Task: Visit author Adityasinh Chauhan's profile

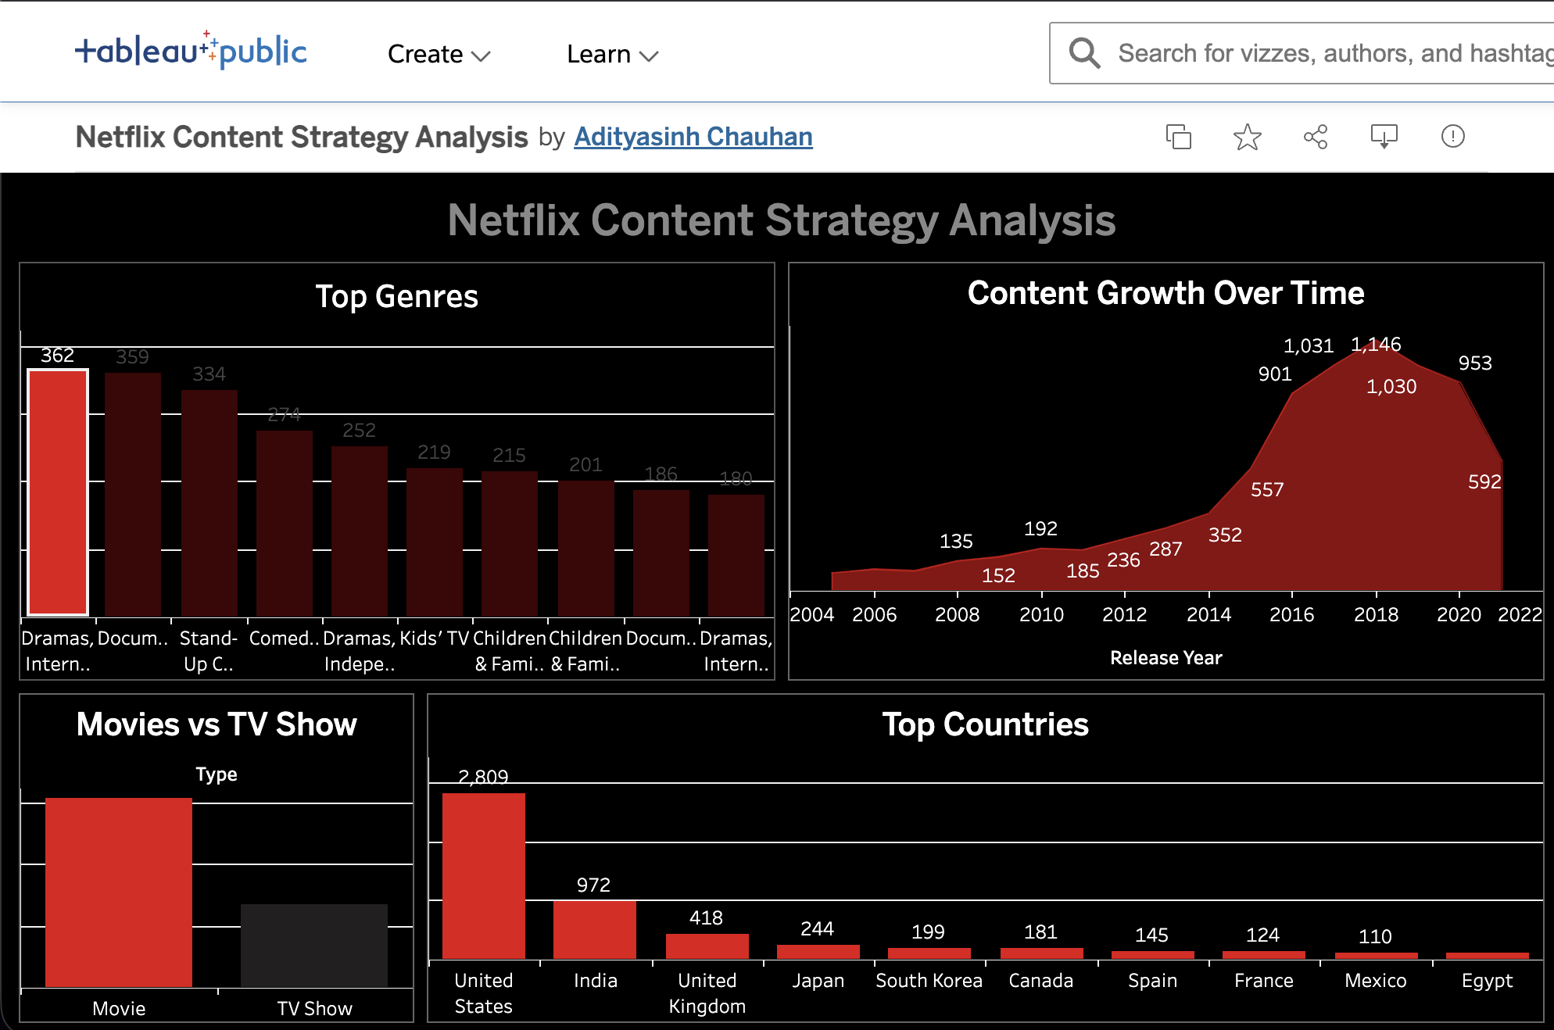Action: coord(693,136)
